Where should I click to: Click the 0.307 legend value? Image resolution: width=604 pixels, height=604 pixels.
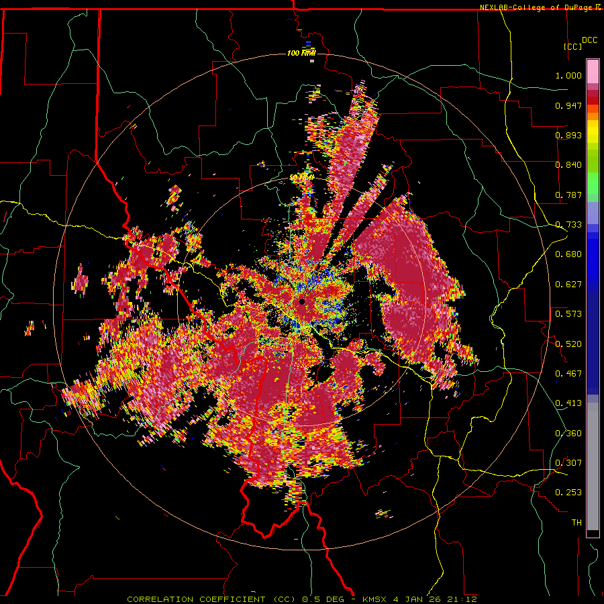point(568,462)
